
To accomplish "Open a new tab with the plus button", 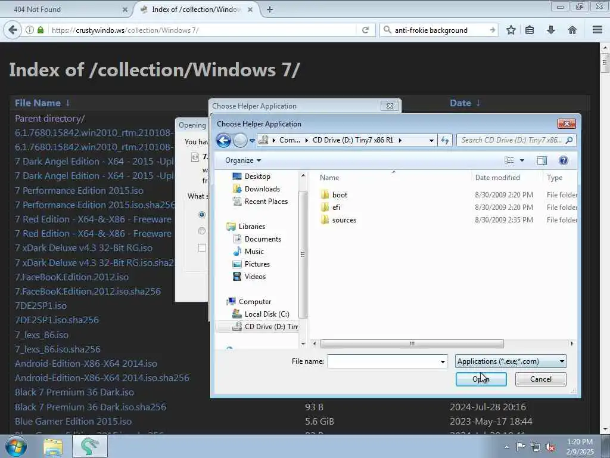I will click(269, 10).
